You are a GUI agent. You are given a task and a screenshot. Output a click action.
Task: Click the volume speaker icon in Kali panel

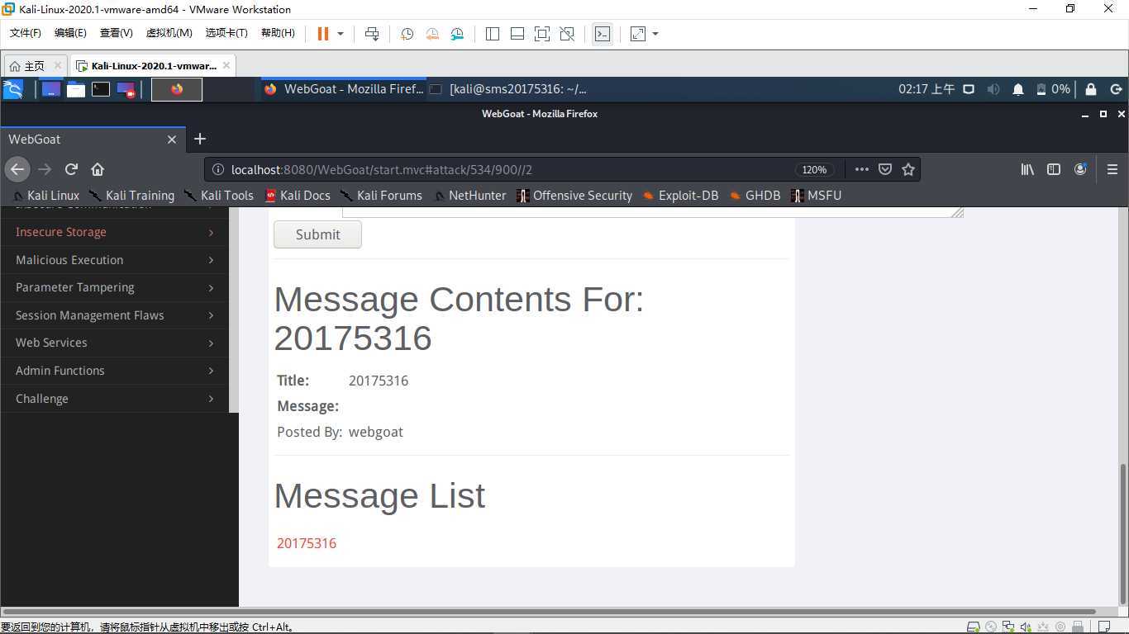[993, 89]
